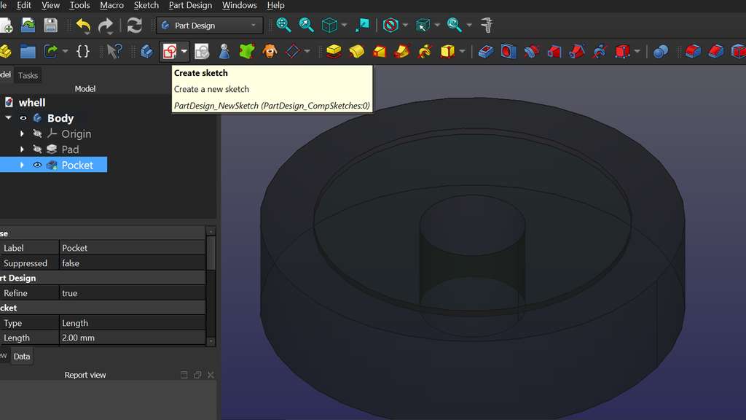Expand the Origin tree node

(22, 134)
